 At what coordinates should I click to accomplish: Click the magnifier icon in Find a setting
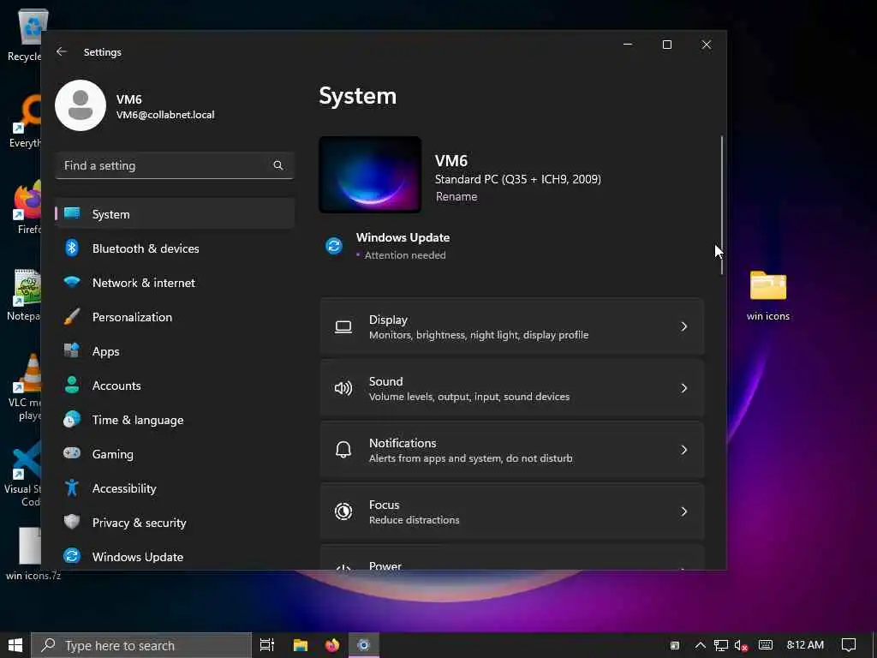coord(278,165)
